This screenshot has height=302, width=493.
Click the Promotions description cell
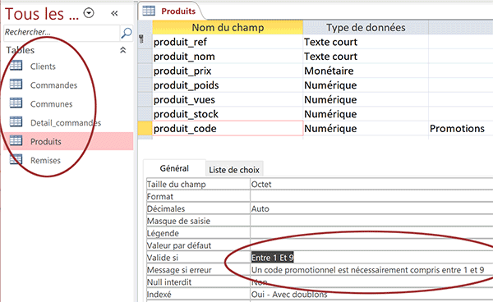coord(461,128)
